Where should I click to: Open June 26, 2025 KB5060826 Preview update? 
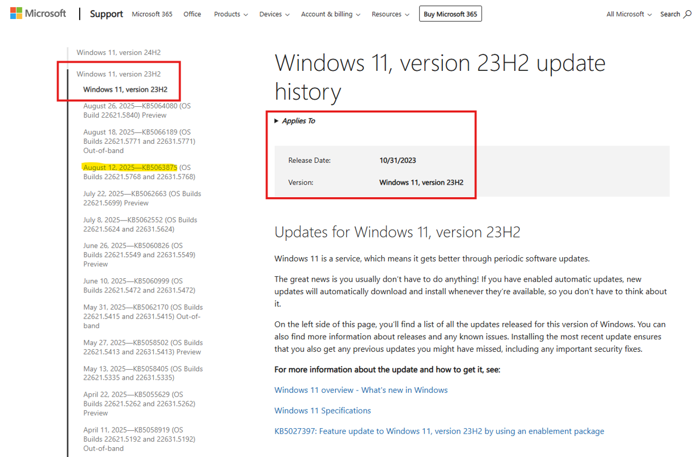point(139,255)
